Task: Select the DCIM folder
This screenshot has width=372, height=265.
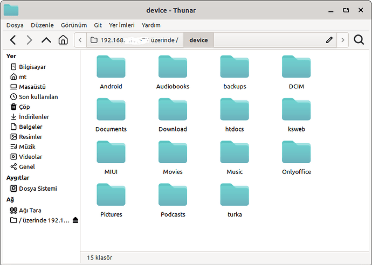Action: 296,72
